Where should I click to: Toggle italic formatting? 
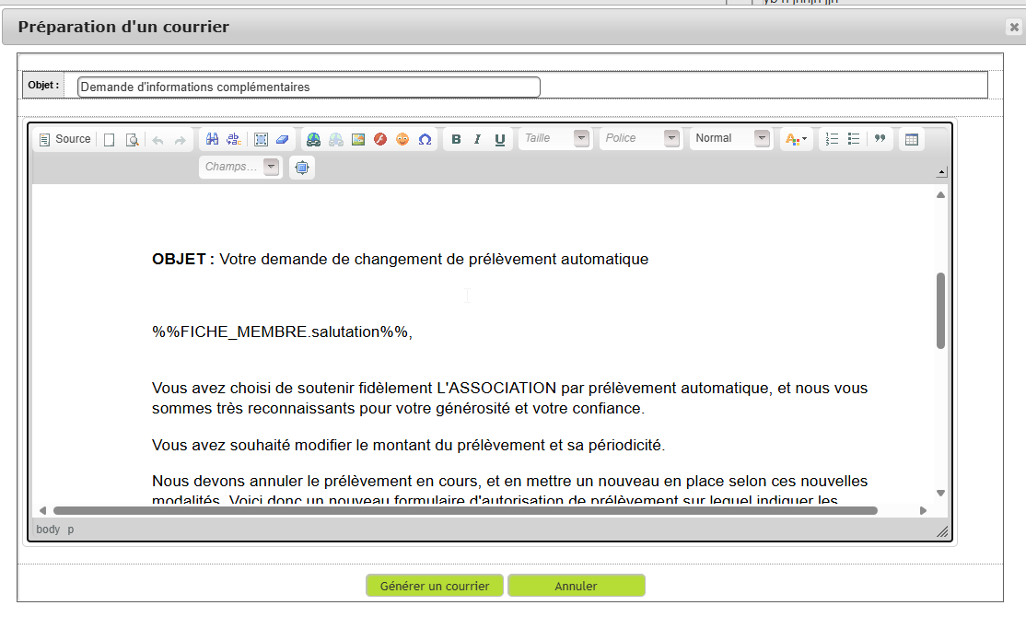tap(477, 139)
